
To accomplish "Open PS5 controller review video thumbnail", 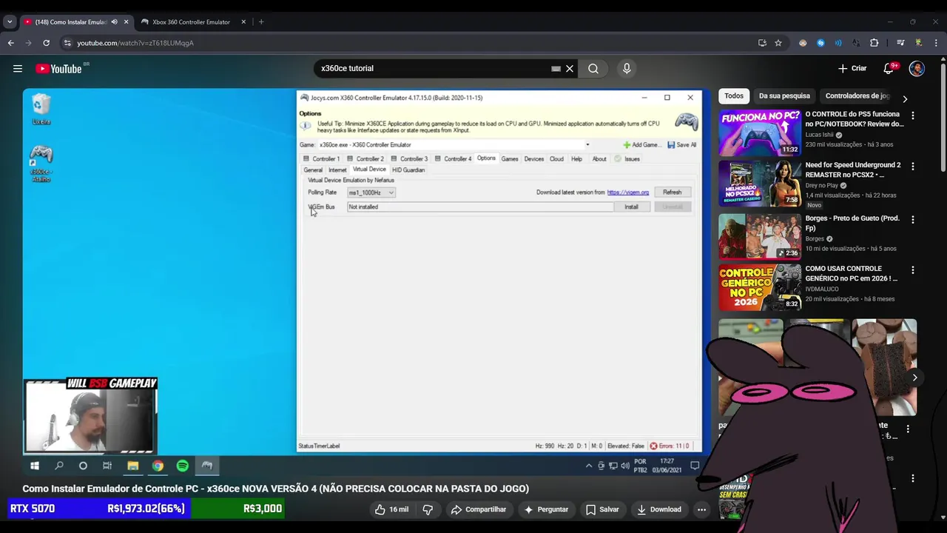I will [x=760, y=133].
